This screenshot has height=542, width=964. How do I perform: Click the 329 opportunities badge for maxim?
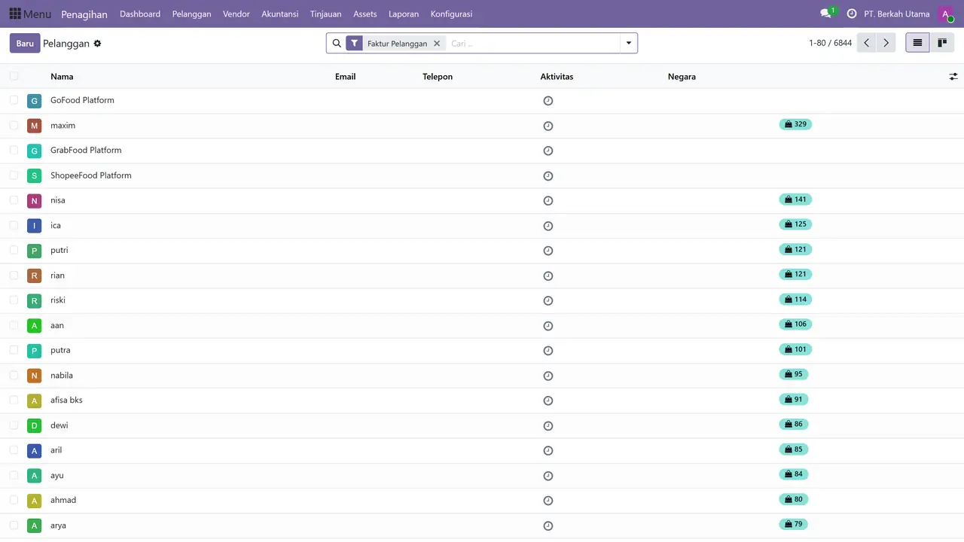coord(795,124)
